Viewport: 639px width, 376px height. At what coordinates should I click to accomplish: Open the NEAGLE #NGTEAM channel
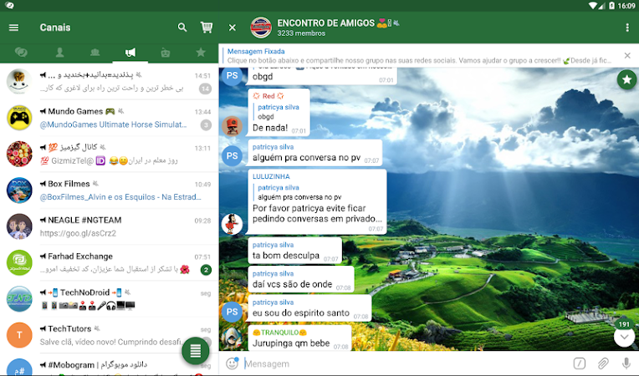(110, 226)
